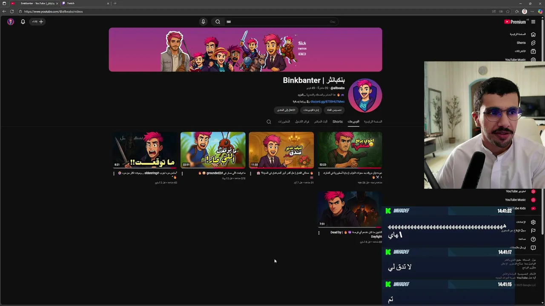Open YouTube Studio entry in sidebar

coord(520,191)
